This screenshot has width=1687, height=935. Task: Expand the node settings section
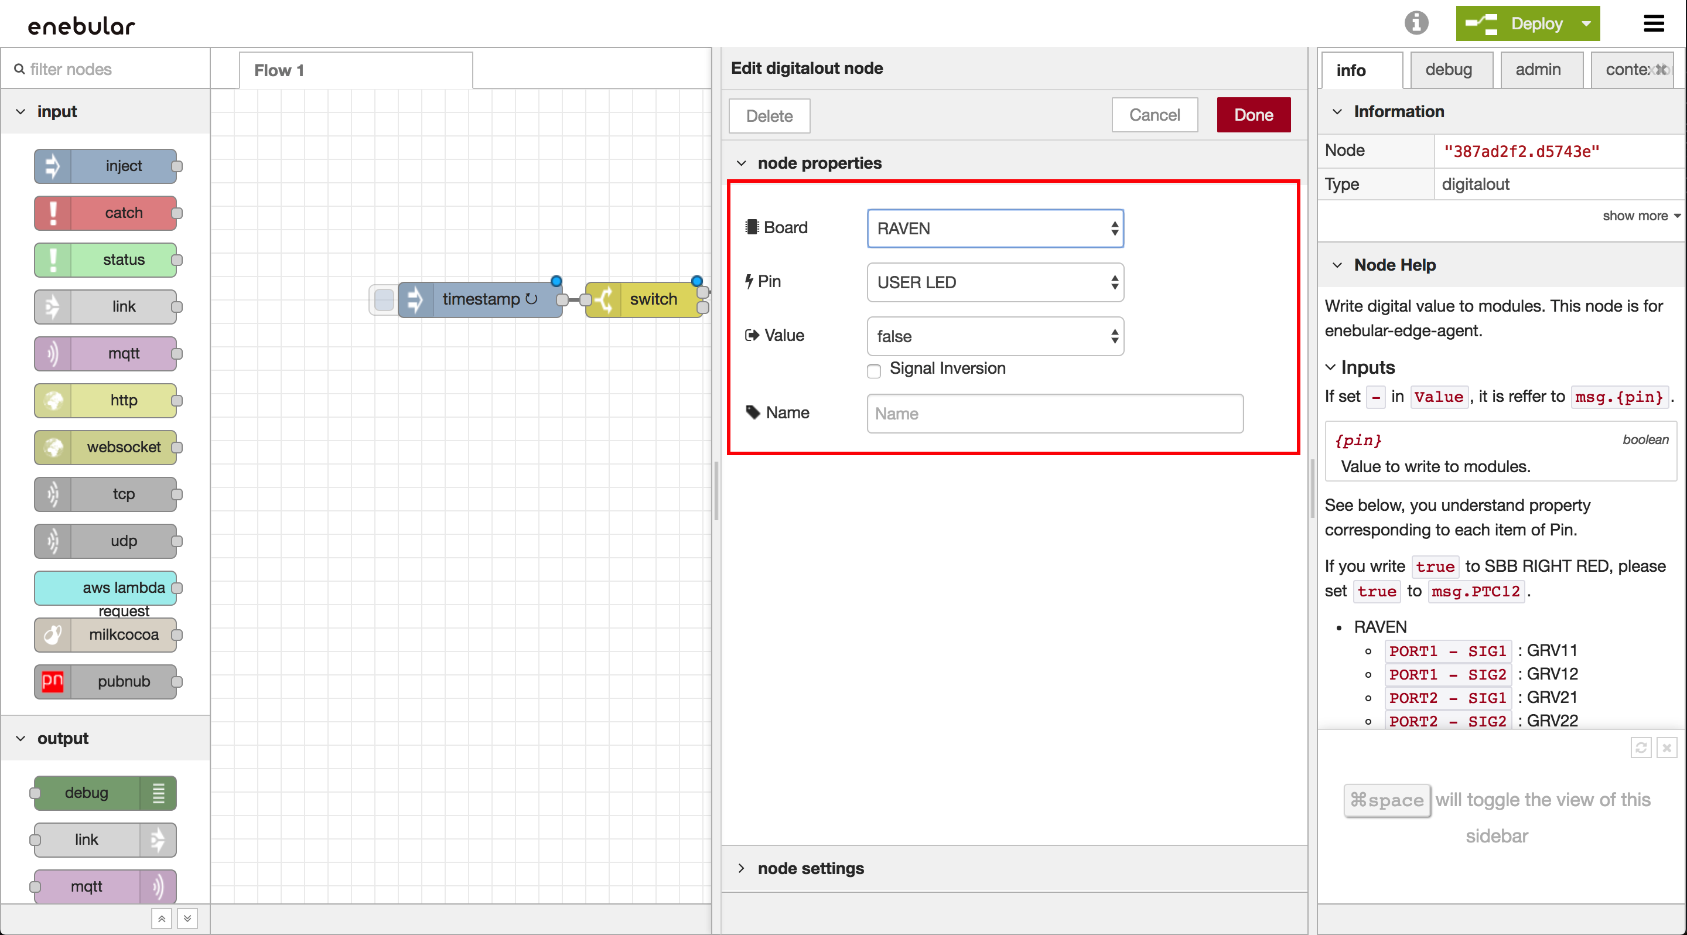click(810, 868)
